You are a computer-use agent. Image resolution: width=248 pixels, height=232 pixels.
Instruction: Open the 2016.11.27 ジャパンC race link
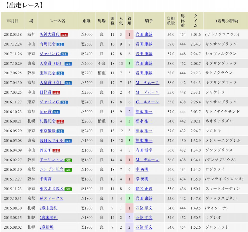click(50, 102)
